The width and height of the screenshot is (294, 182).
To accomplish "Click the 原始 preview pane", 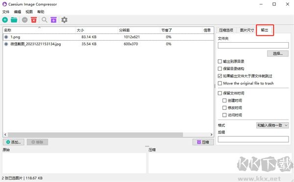I will [x=74, y=163].
